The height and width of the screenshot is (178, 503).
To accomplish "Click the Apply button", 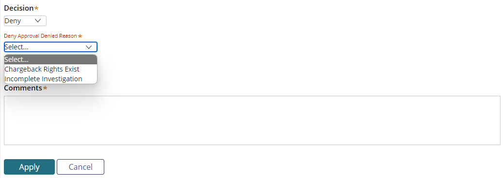I will coord(29,167).
